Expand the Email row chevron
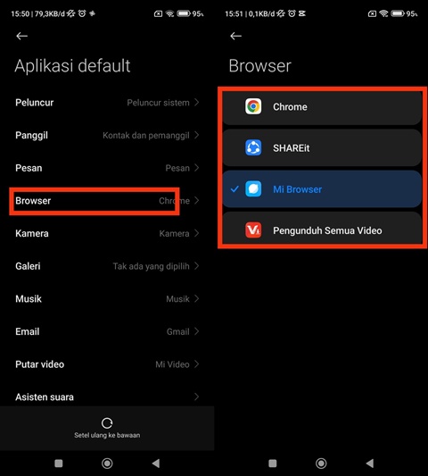The image size is (428, 476). point(197,331)
